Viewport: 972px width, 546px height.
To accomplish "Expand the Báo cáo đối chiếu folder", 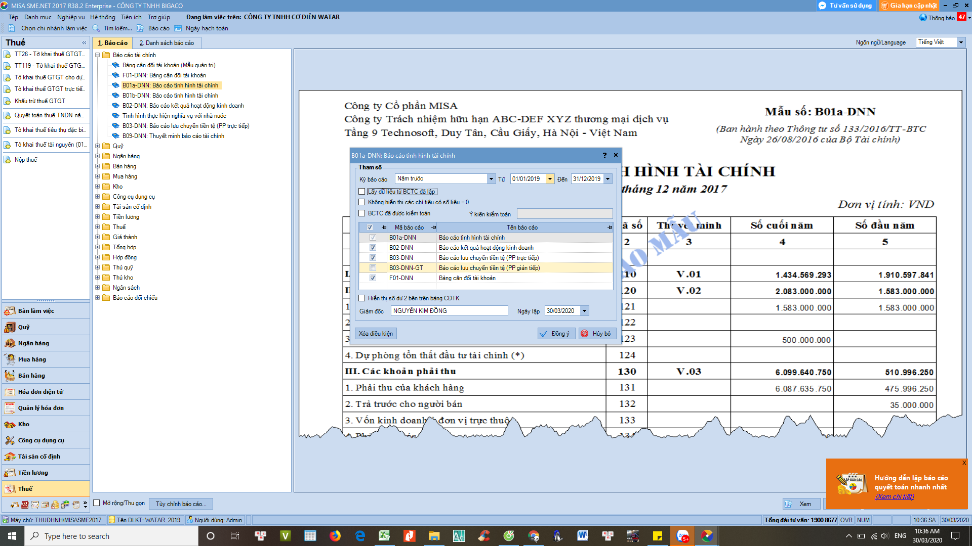I will pos(97,298).
